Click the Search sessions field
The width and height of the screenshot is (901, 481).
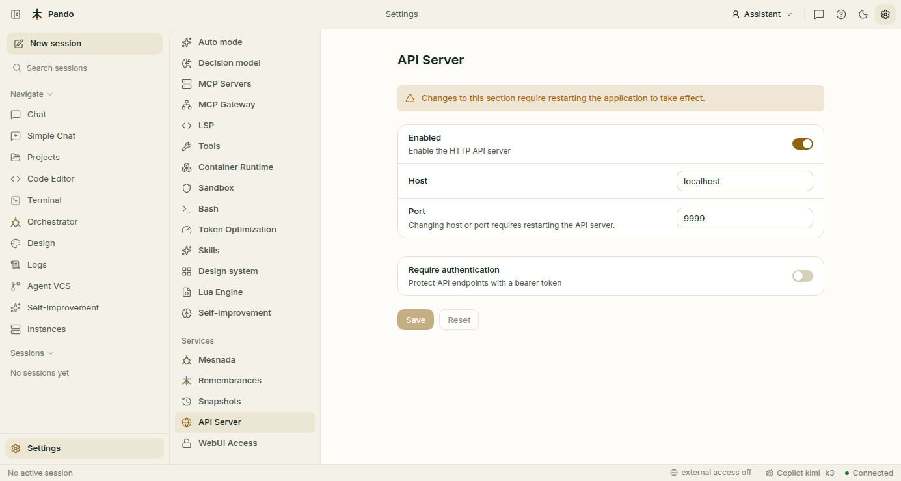point(85,68)
